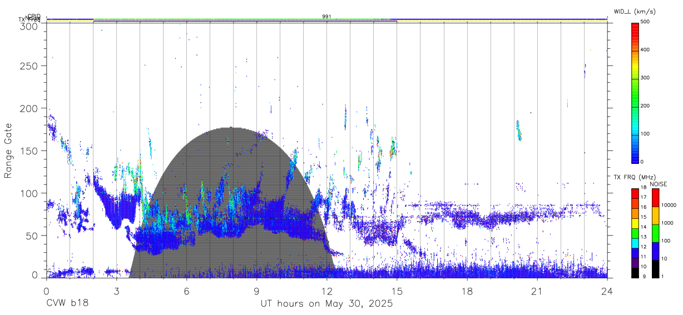
Task: Click the '991' CPID value at top
Action: click(x=326, y=17)
